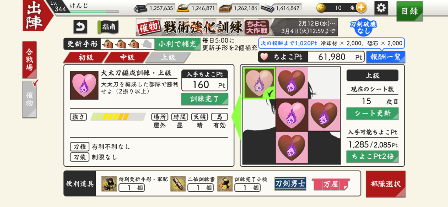
Task: Click the 小判で補充 button
Action: pos(178,44)
